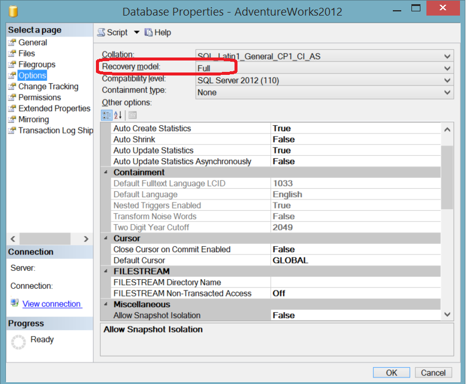466x384 pixels.
Task: Select the Alphabetical sort icon
Action: 118,115
